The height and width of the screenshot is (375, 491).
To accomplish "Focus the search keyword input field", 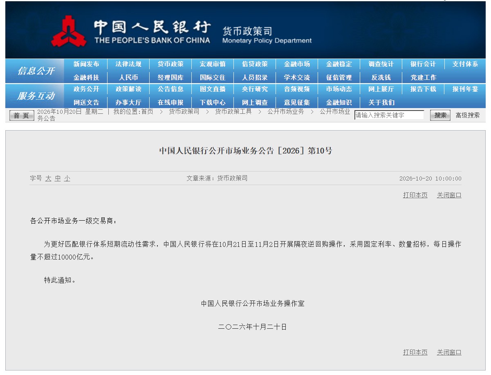I will (389, 115).
